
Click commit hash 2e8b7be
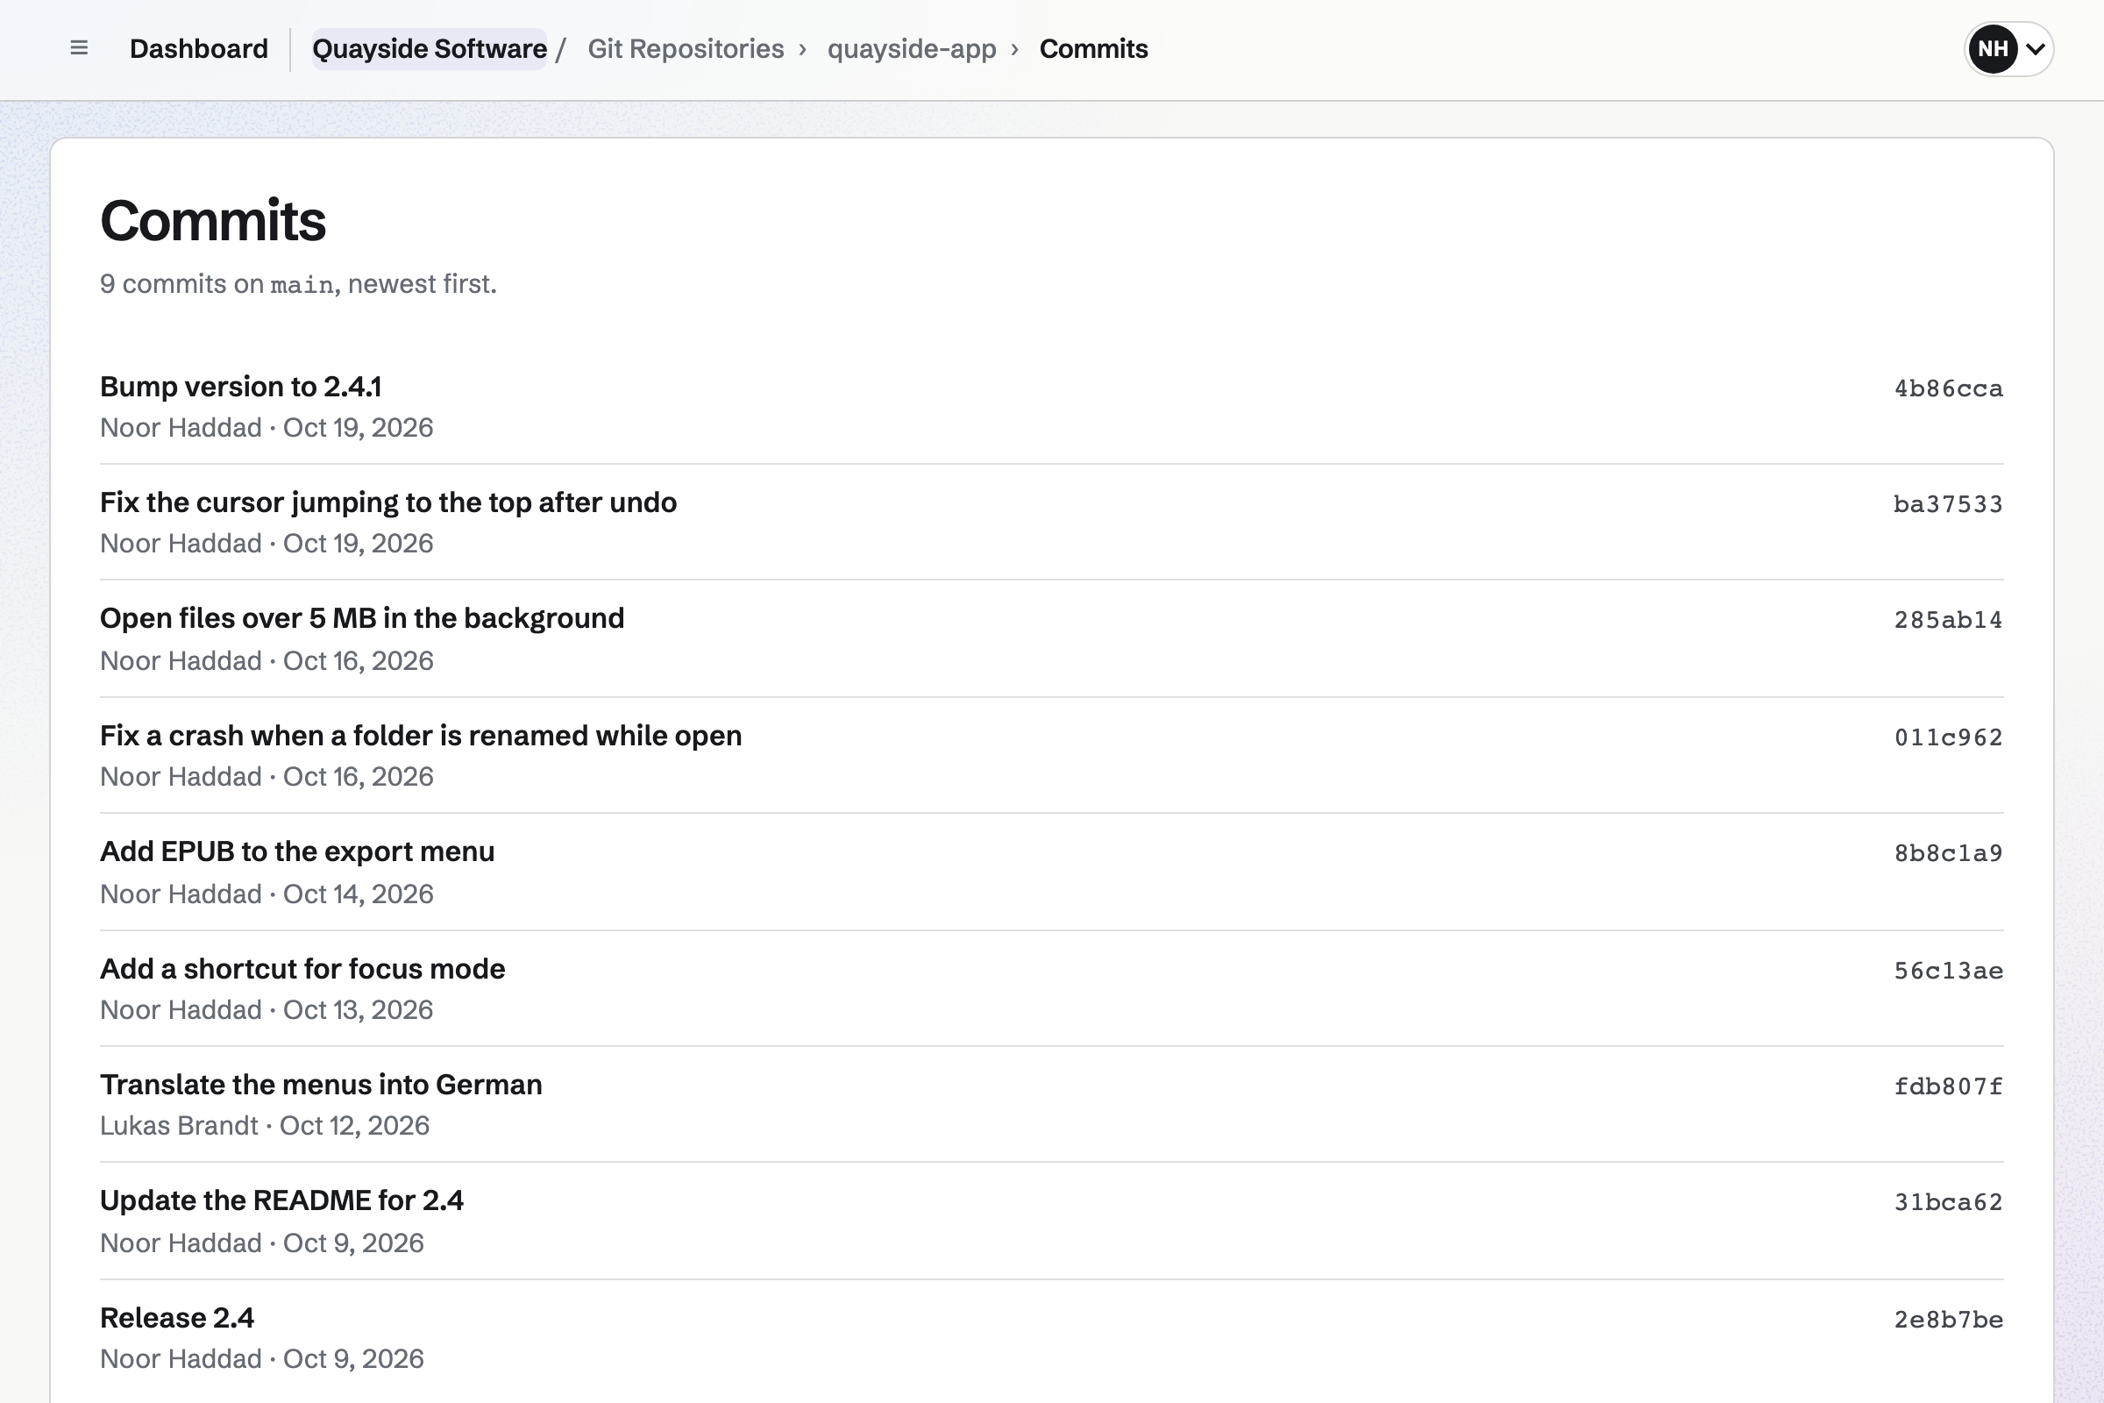1948,1319
